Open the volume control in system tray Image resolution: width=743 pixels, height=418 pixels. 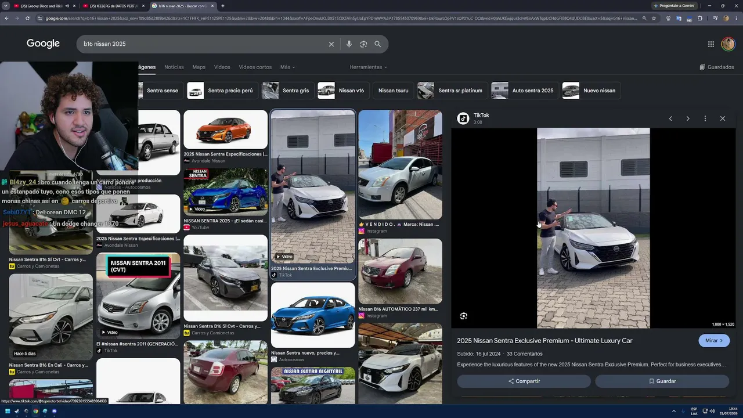(x=713, y=411)
